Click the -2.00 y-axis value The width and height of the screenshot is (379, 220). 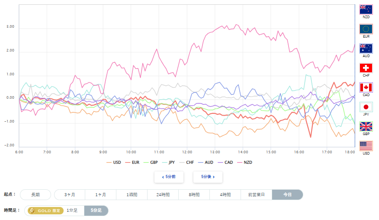(x=10, y=145)
